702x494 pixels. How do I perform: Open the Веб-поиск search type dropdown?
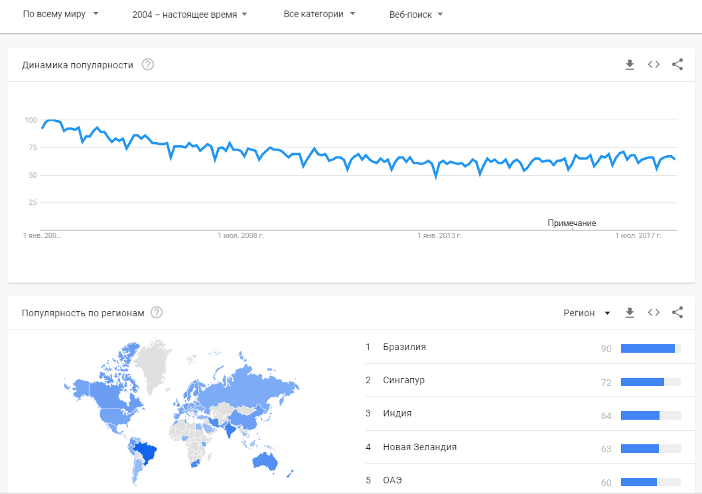(416, 14)
